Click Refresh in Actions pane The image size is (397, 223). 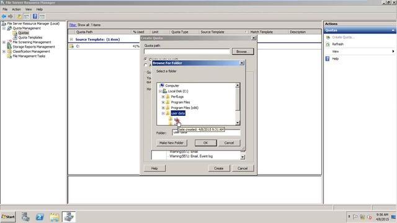[337, 44]
